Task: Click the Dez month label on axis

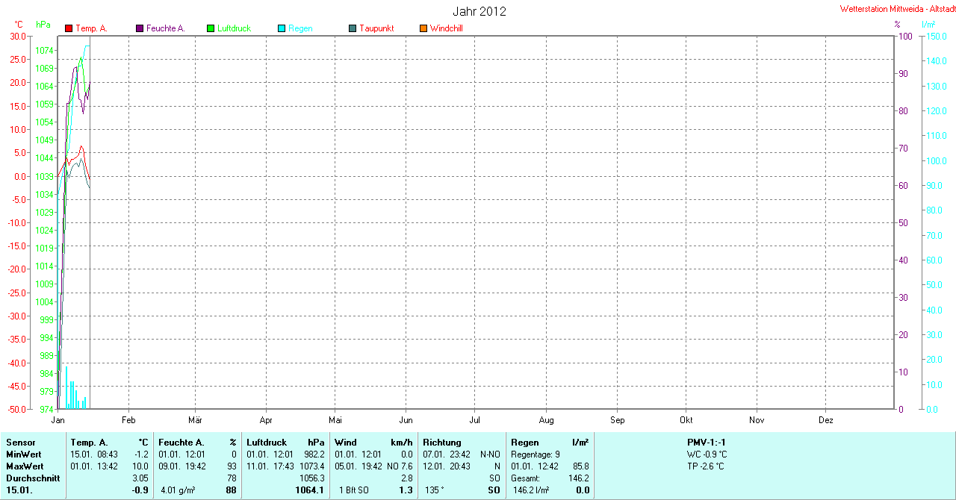Action: (x=826, y=420)
